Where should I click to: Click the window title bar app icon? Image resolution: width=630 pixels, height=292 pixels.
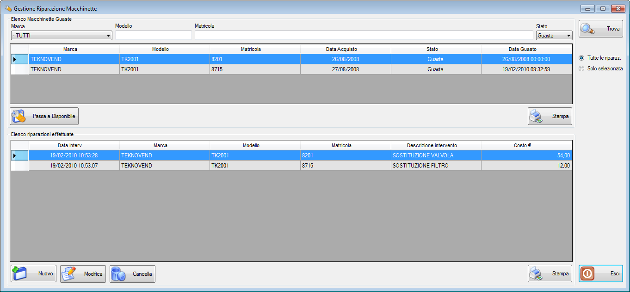click(8, 9)
